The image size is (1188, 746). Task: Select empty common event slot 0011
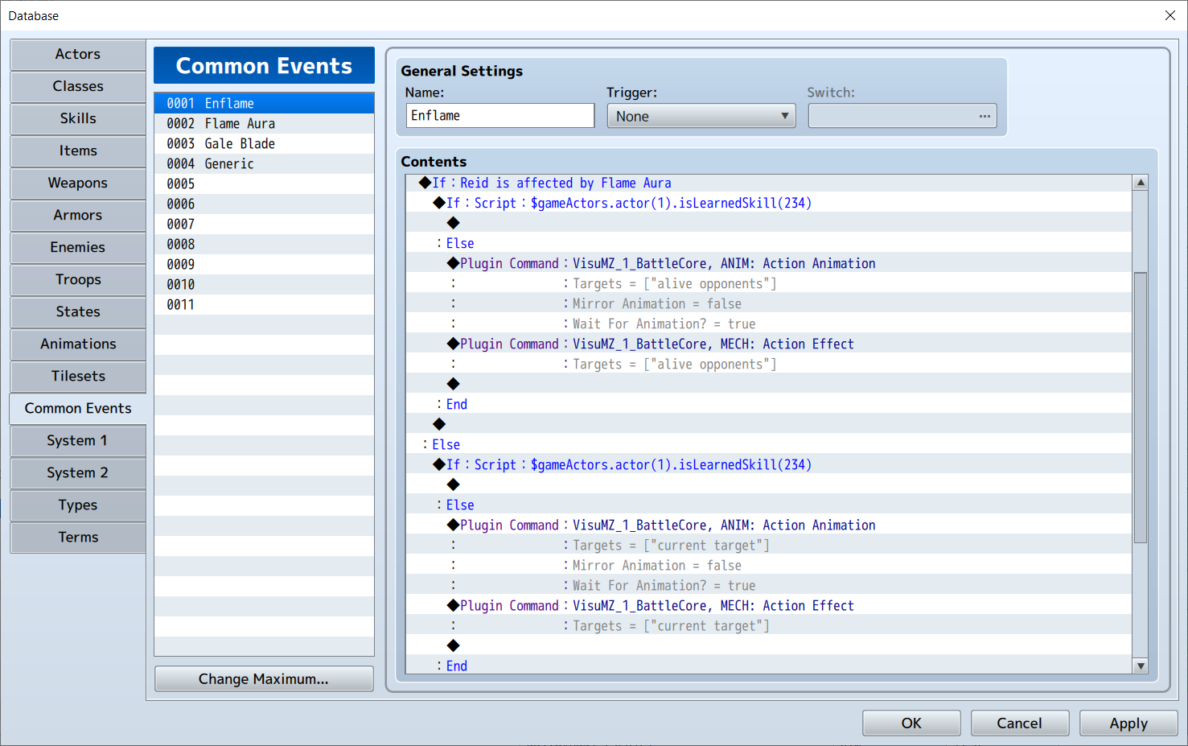264,304
